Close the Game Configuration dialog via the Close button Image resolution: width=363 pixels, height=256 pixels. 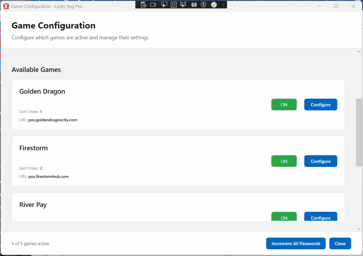pos(340,244)
